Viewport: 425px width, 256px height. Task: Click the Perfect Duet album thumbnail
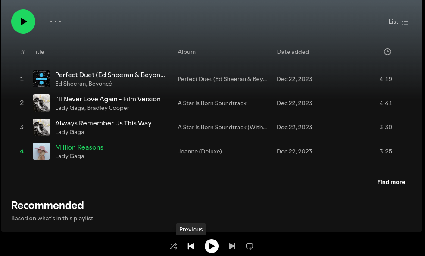coord(41,79)
